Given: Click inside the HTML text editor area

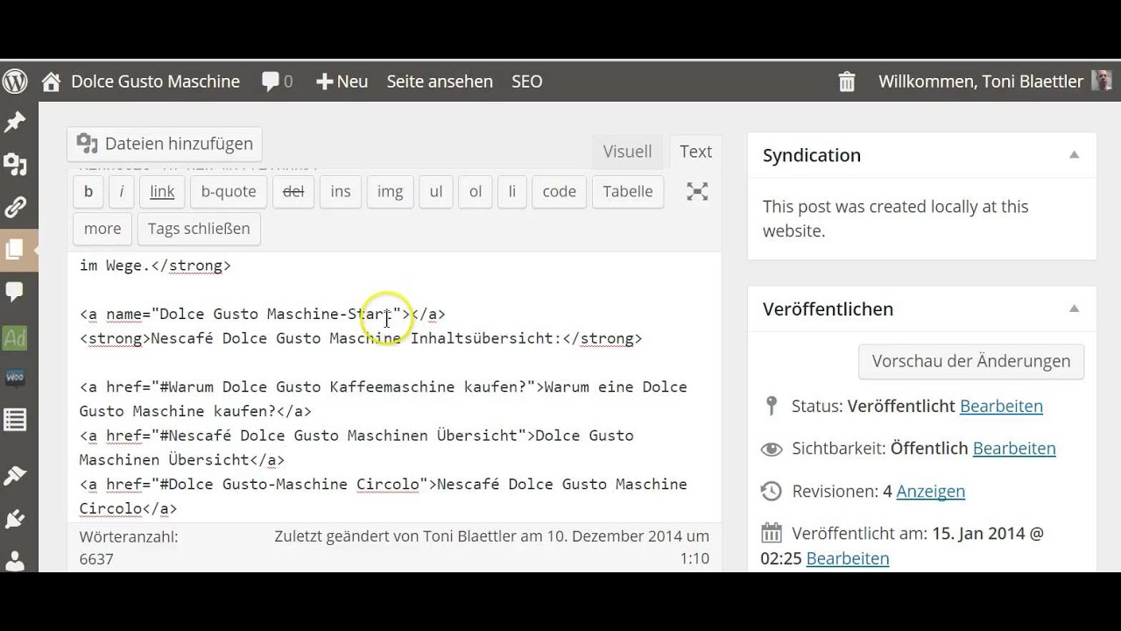Looking at the screenshot, I should click(x=394, y=386).
